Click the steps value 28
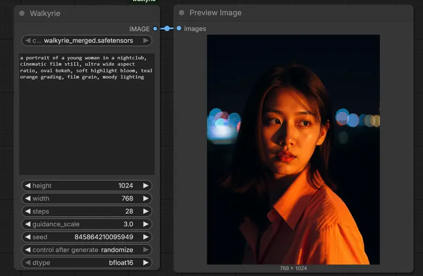The image size is (423, 276). pyautogui.click(x=129, y=212)
